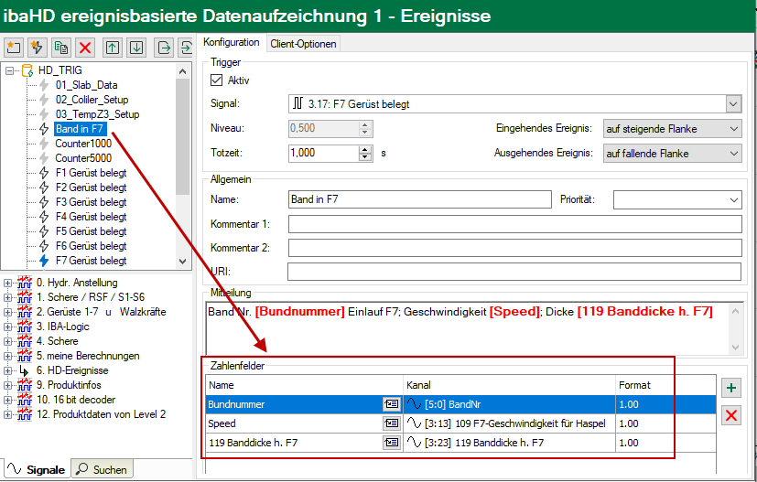Screen dimensions: 757x482
Task: Open the Eingehendes Ereignis dropdown
Action: coord(733,129)
